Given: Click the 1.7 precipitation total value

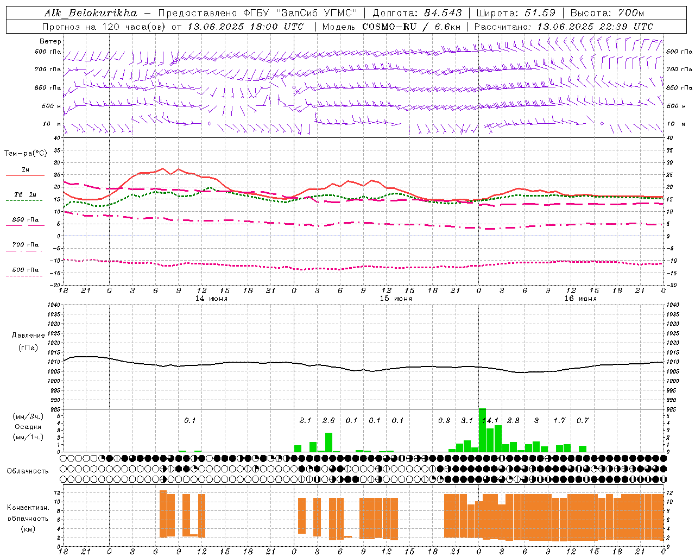Looking at the screenshot, I should point(559,420).
